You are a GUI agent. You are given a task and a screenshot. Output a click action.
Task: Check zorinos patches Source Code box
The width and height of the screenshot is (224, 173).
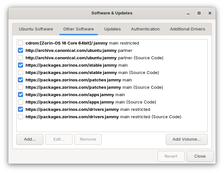coord(20,87)
